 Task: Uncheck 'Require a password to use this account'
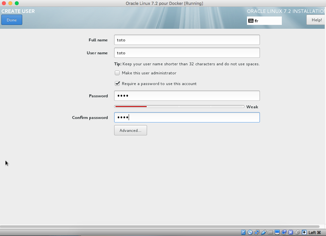click(117, 84)
